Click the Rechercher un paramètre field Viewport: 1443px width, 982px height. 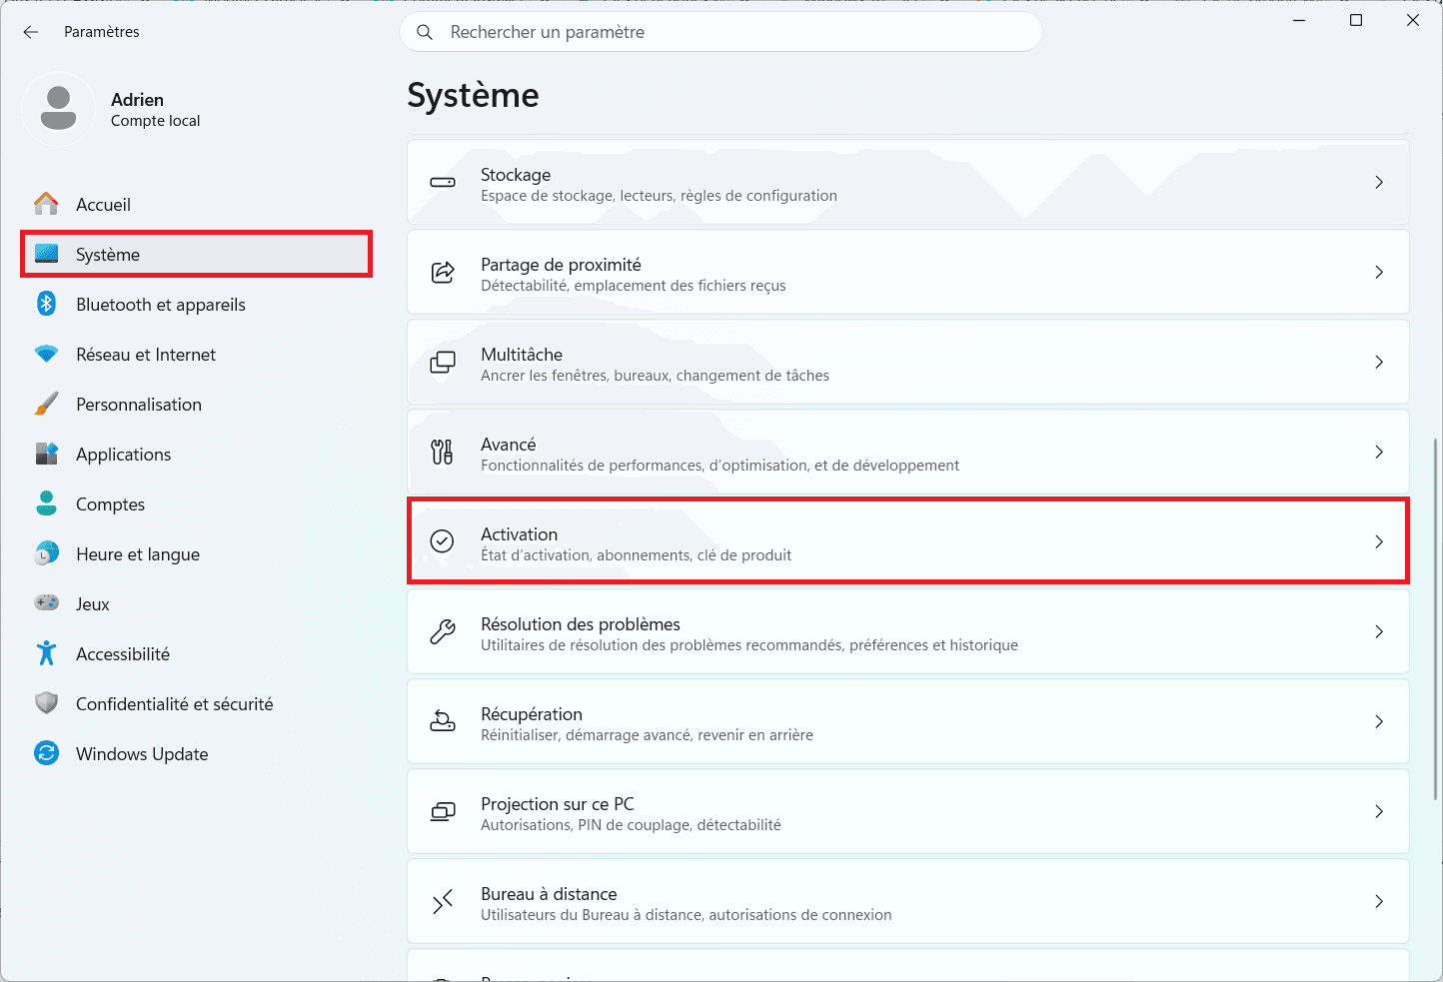tap(721, 32)
